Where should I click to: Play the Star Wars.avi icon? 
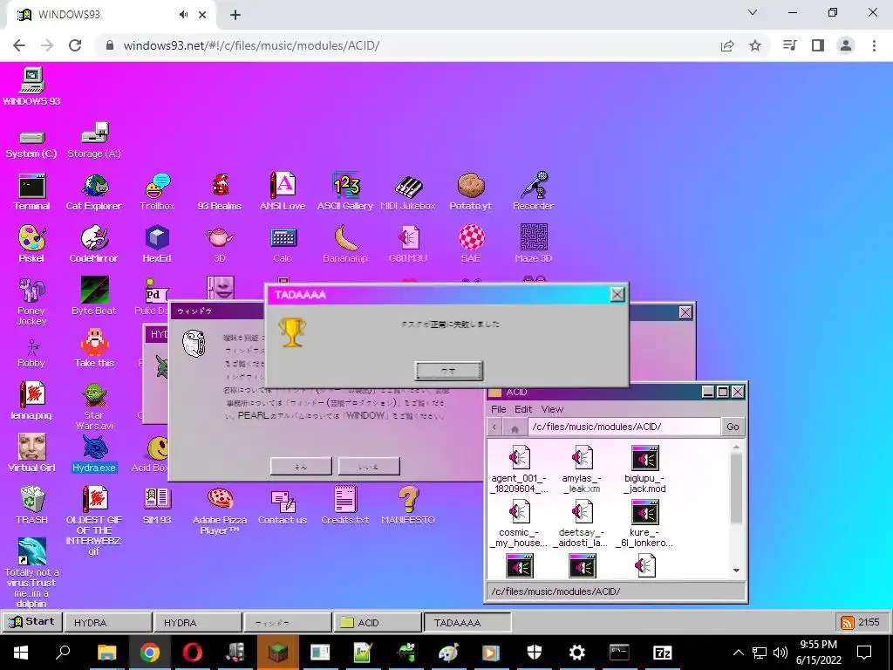pos(94,394)
